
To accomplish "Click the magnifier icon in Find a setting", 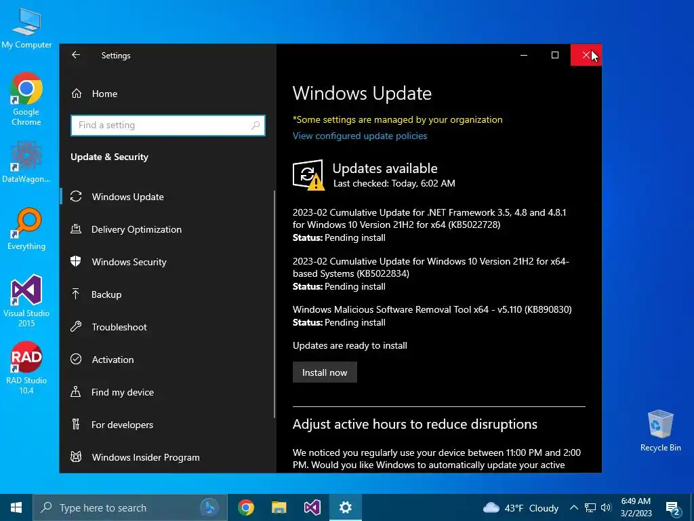I will point(256,126).
